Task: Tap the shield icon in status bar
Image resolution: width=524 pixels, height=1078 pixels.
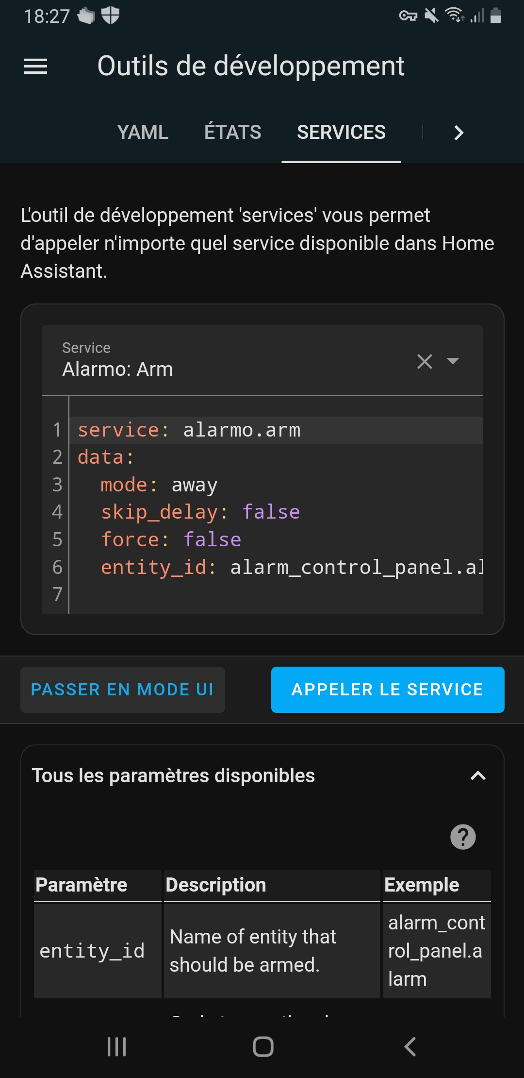Action: click(111, 16)
